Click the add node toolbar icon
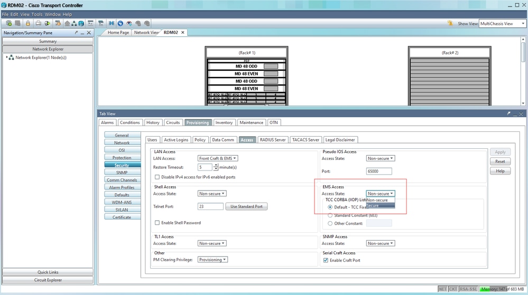 pyautogui.click(x=9, y=23)
